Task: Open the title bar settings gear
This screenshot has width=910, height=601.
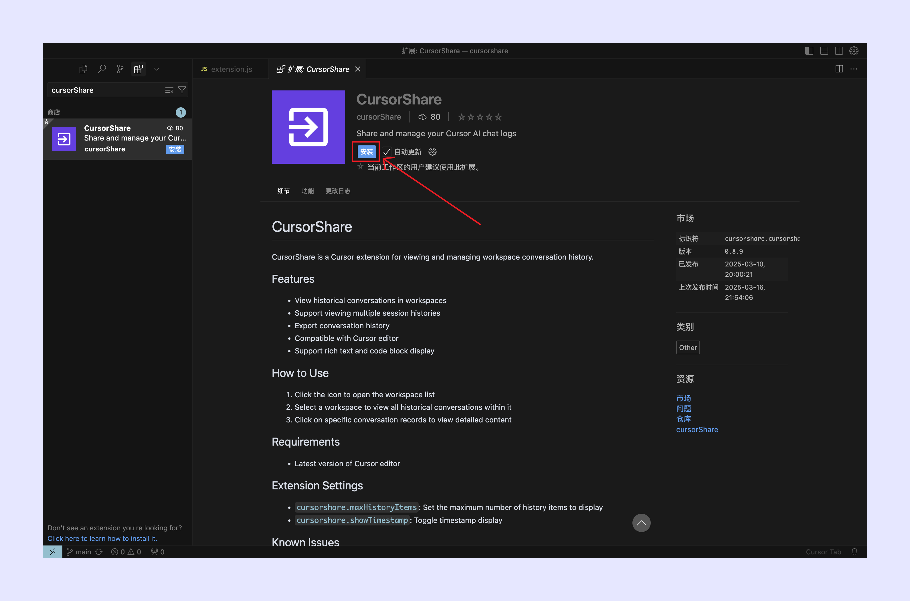Action: click(854, 51)
